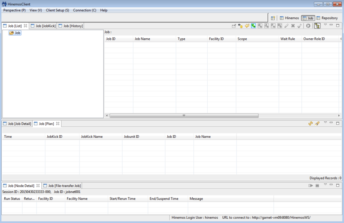Image resolution: width=344 pixels, height=223 pixels.
Task: Open the Client Setup (S) menu
Action: pyautogui.click(x=58, y=10)
